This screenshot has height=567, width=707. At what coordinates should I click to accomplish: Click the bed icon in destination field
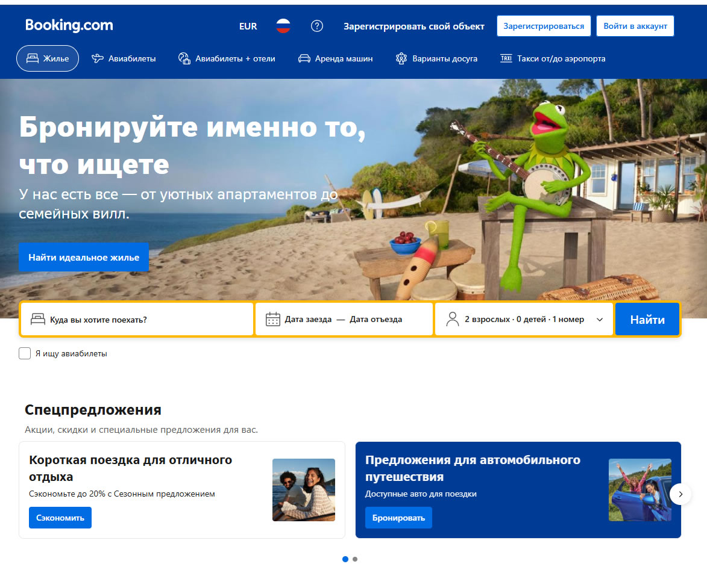pos(38,319)
